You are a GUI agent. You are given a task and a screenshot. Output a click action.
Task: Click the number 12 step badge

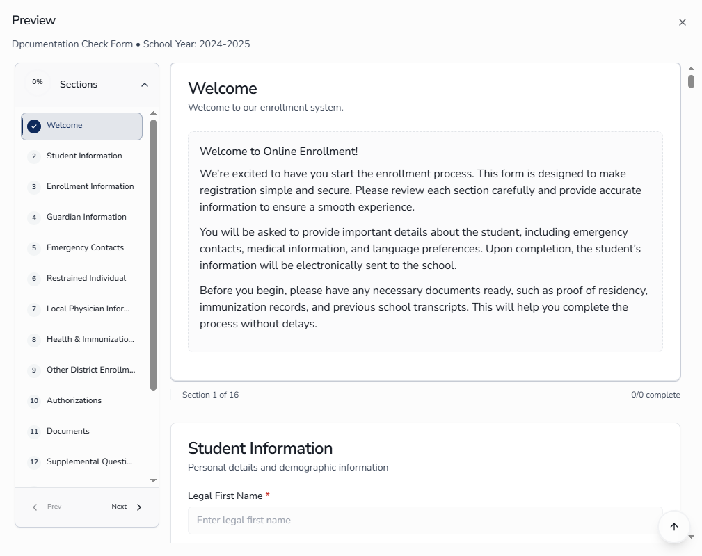(x=34, y=461)
